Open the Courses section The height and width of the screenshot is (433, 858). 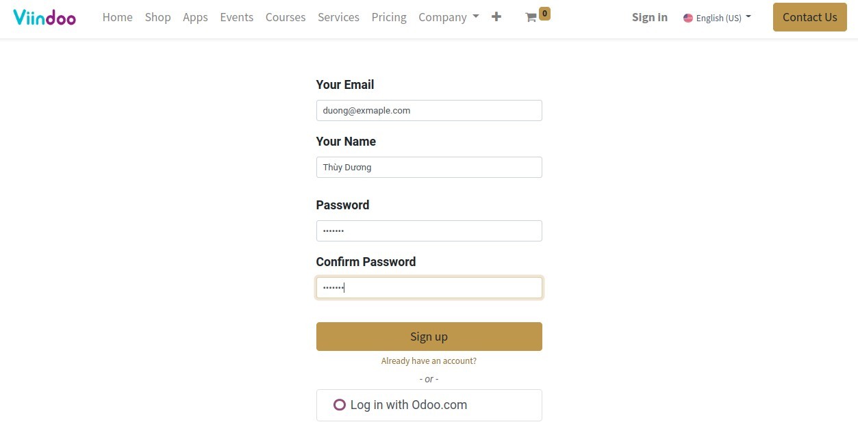pos(286,17)
